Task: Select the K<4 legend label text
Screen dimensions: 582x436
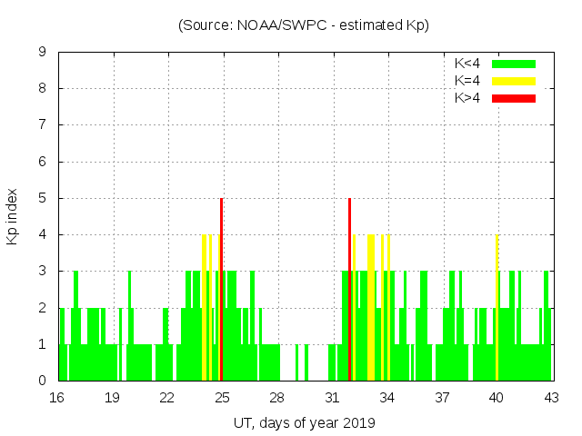Action: (468, 64)
